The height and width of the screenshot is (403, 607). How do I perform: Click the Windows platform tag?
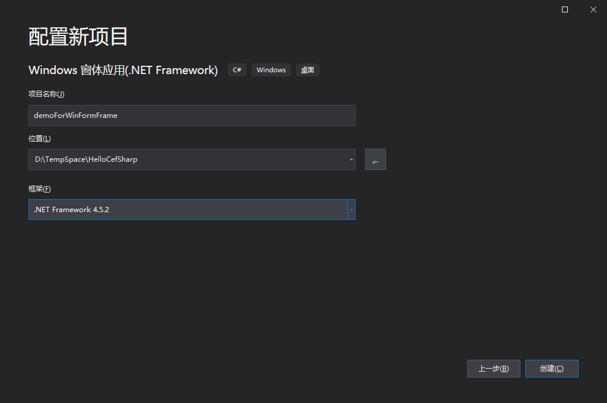coord(271,70)
